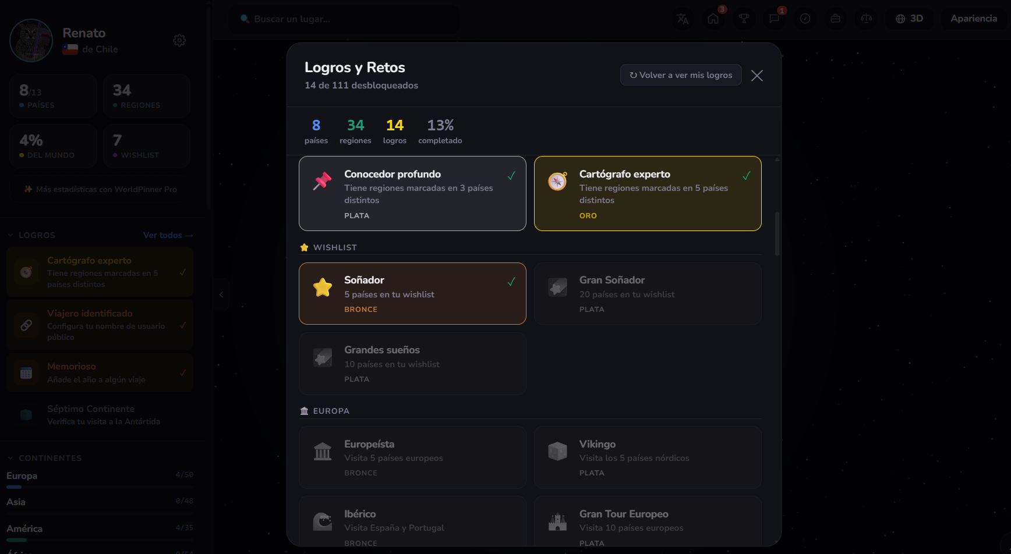The width and height of the screenshot is (1011, 554).
Task: Click the star icon on Soñador card
Action: [322, 287]
